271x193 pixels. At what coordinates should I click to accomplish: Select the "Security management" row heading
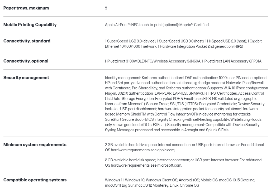(x=26, y=78)
